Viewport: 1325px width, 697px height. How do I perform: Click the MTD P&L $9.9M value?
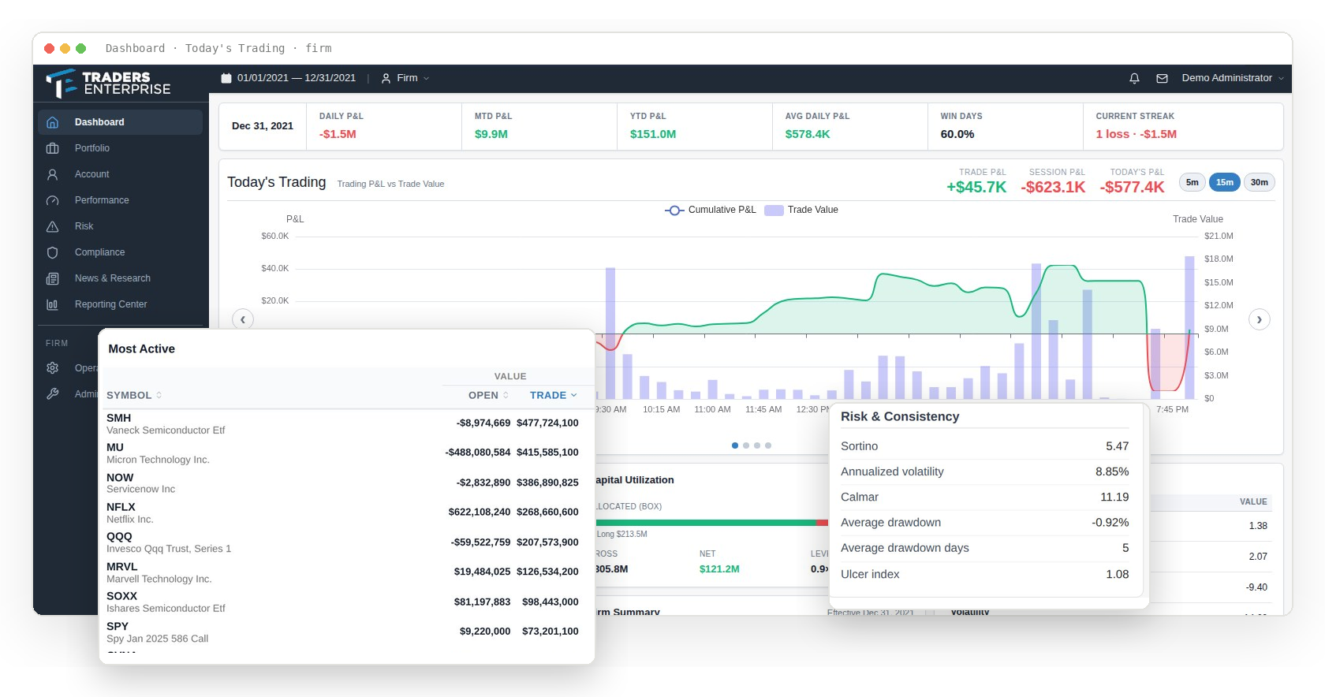tap(491, 134)
